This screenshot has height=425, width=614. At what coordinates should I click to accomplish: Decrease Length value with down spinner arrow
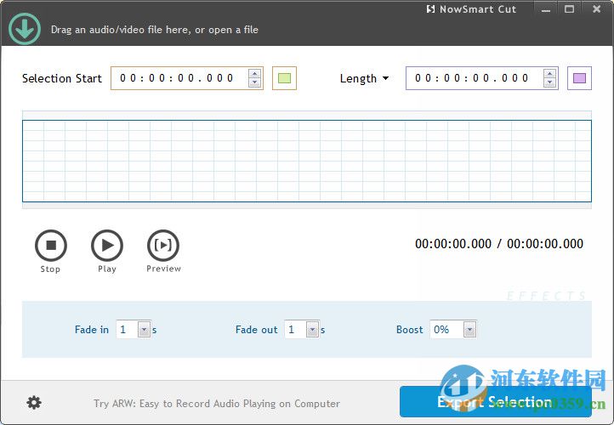pyautogui.click(x=549, y=82)
